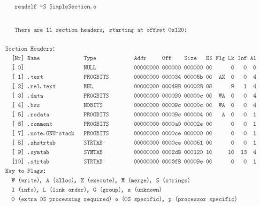Viewport: 260px width, 206px height.
Task: Click the .bss section name
Action: (x=33, y=105)
